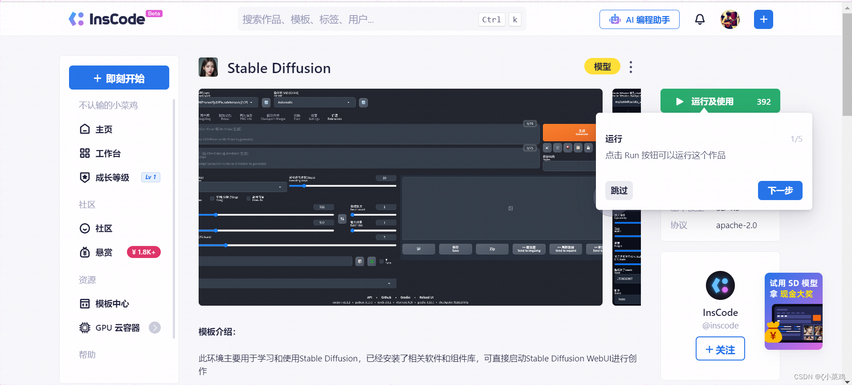This screenshot has height=385, width=852.
Task: Click the floppy save-style icon
Action: [x=588, y=147]
